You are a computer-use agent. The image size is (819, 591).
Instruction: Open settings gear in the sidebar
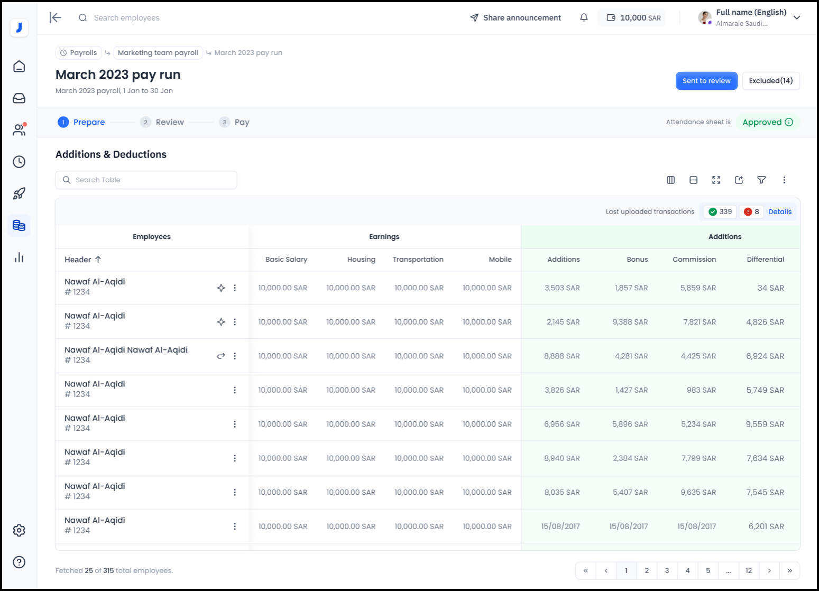pos(19,530)
